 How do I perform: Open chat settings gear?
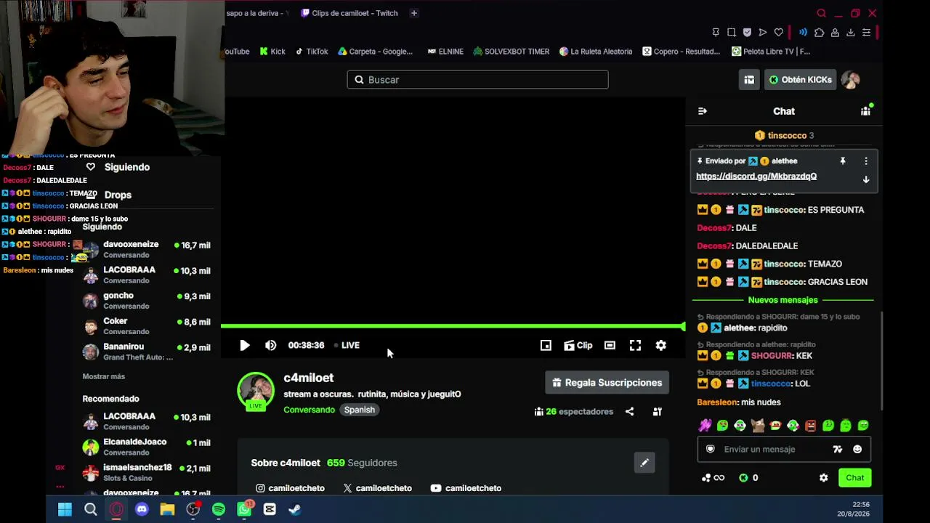(x=823, y=478)
